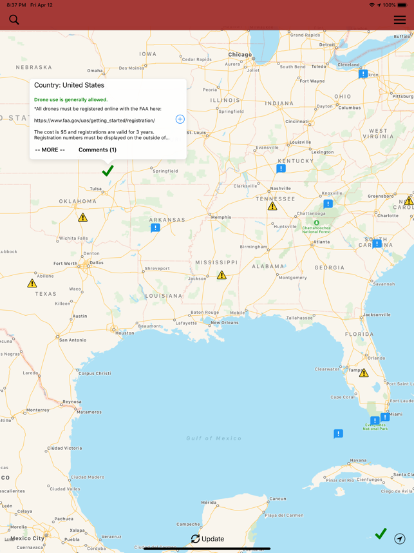This screenshot has width=414, height=553.
Task: Open the hamburger menu
Action: click(x=400, y=20)
